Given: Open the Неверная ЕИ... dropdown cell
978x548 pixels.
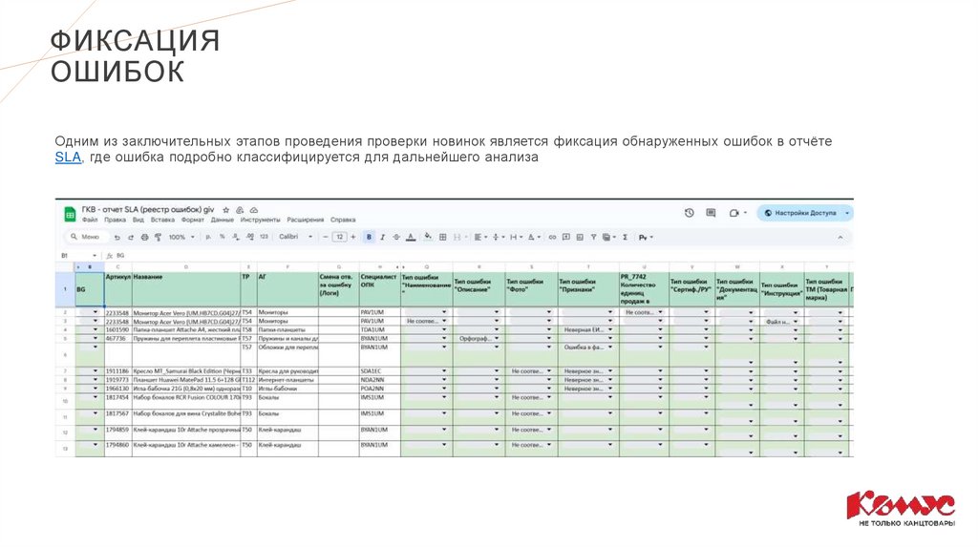Looking at the screenshot, I should [x=588, y=329].
